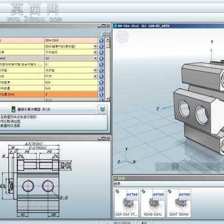This screenshot has height=224, width=224.
Task: Click the date in the status bar
Action: (x=122, y=222)
